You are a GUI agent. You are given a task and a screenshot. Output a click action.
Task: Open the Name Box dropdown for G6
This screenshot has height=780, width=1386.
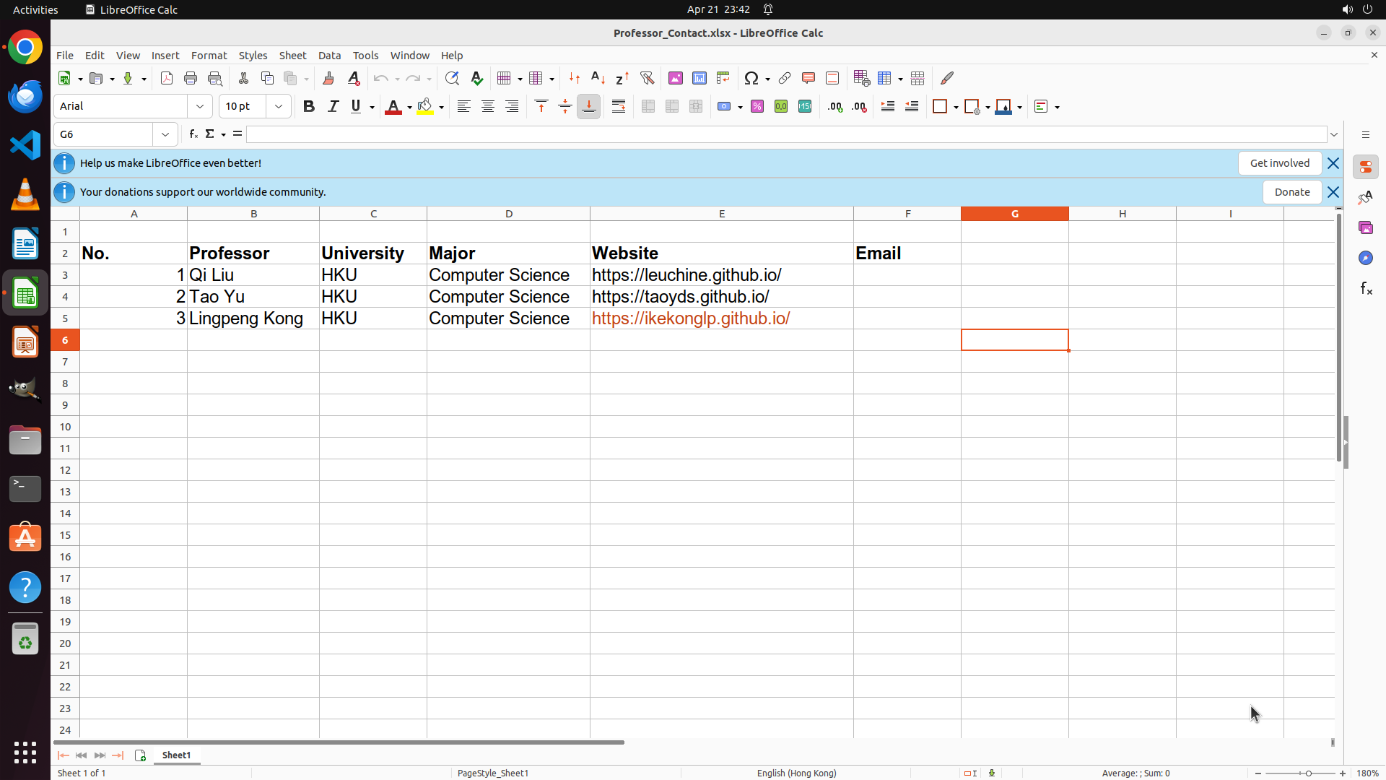point(165,134)
